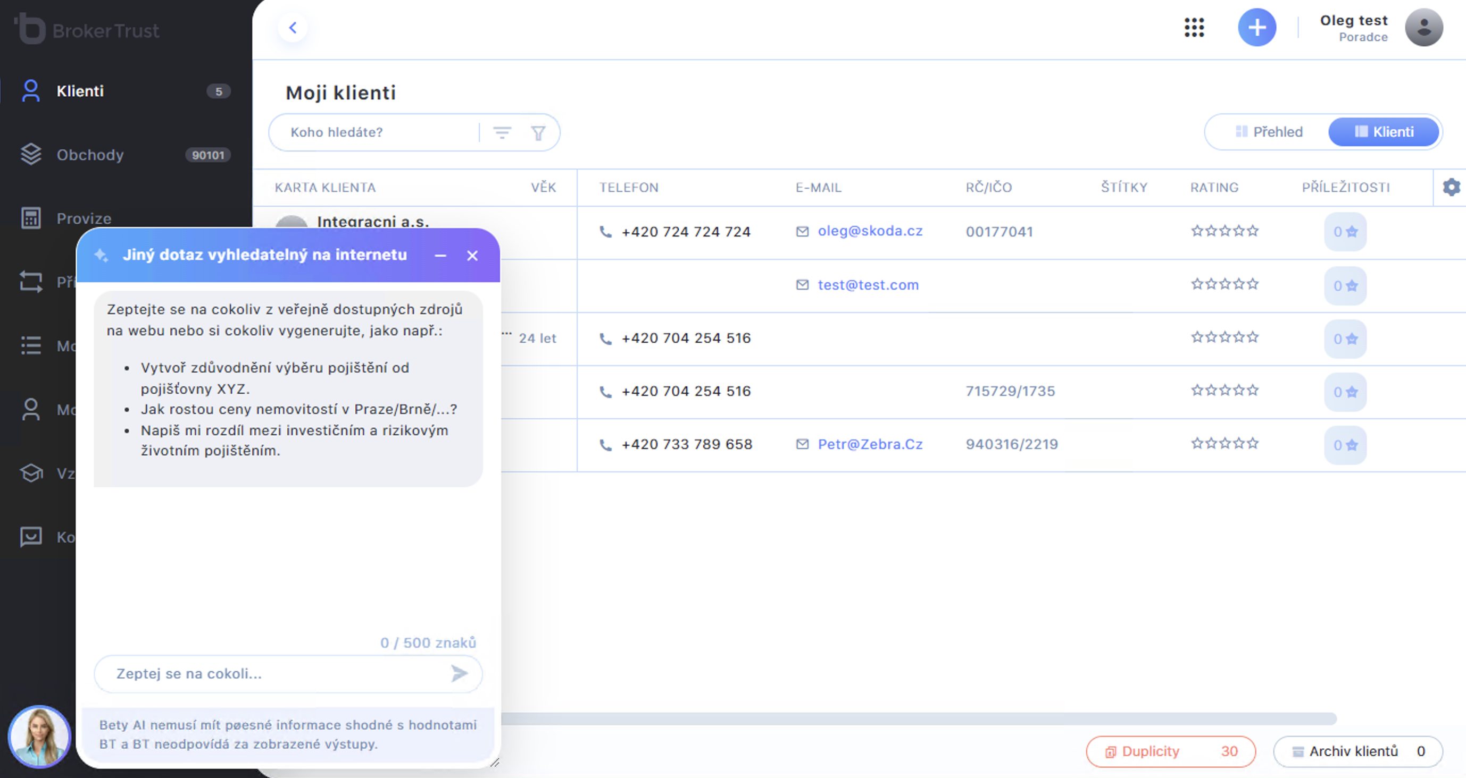Click the Bety AI avatar in the bottom corner
Viewport: 1466px width, 778px height.
[39, 737]
